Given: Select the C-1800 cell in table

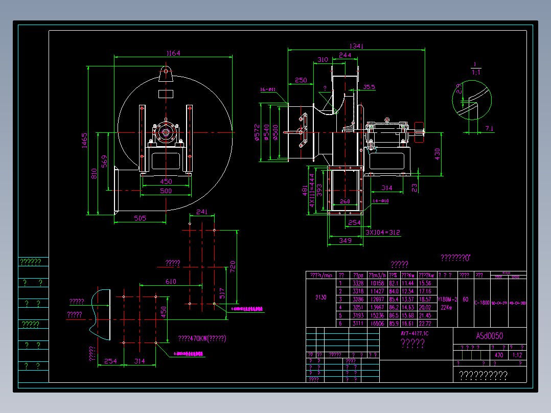Looking at the screenshot, I should [482, 303].
